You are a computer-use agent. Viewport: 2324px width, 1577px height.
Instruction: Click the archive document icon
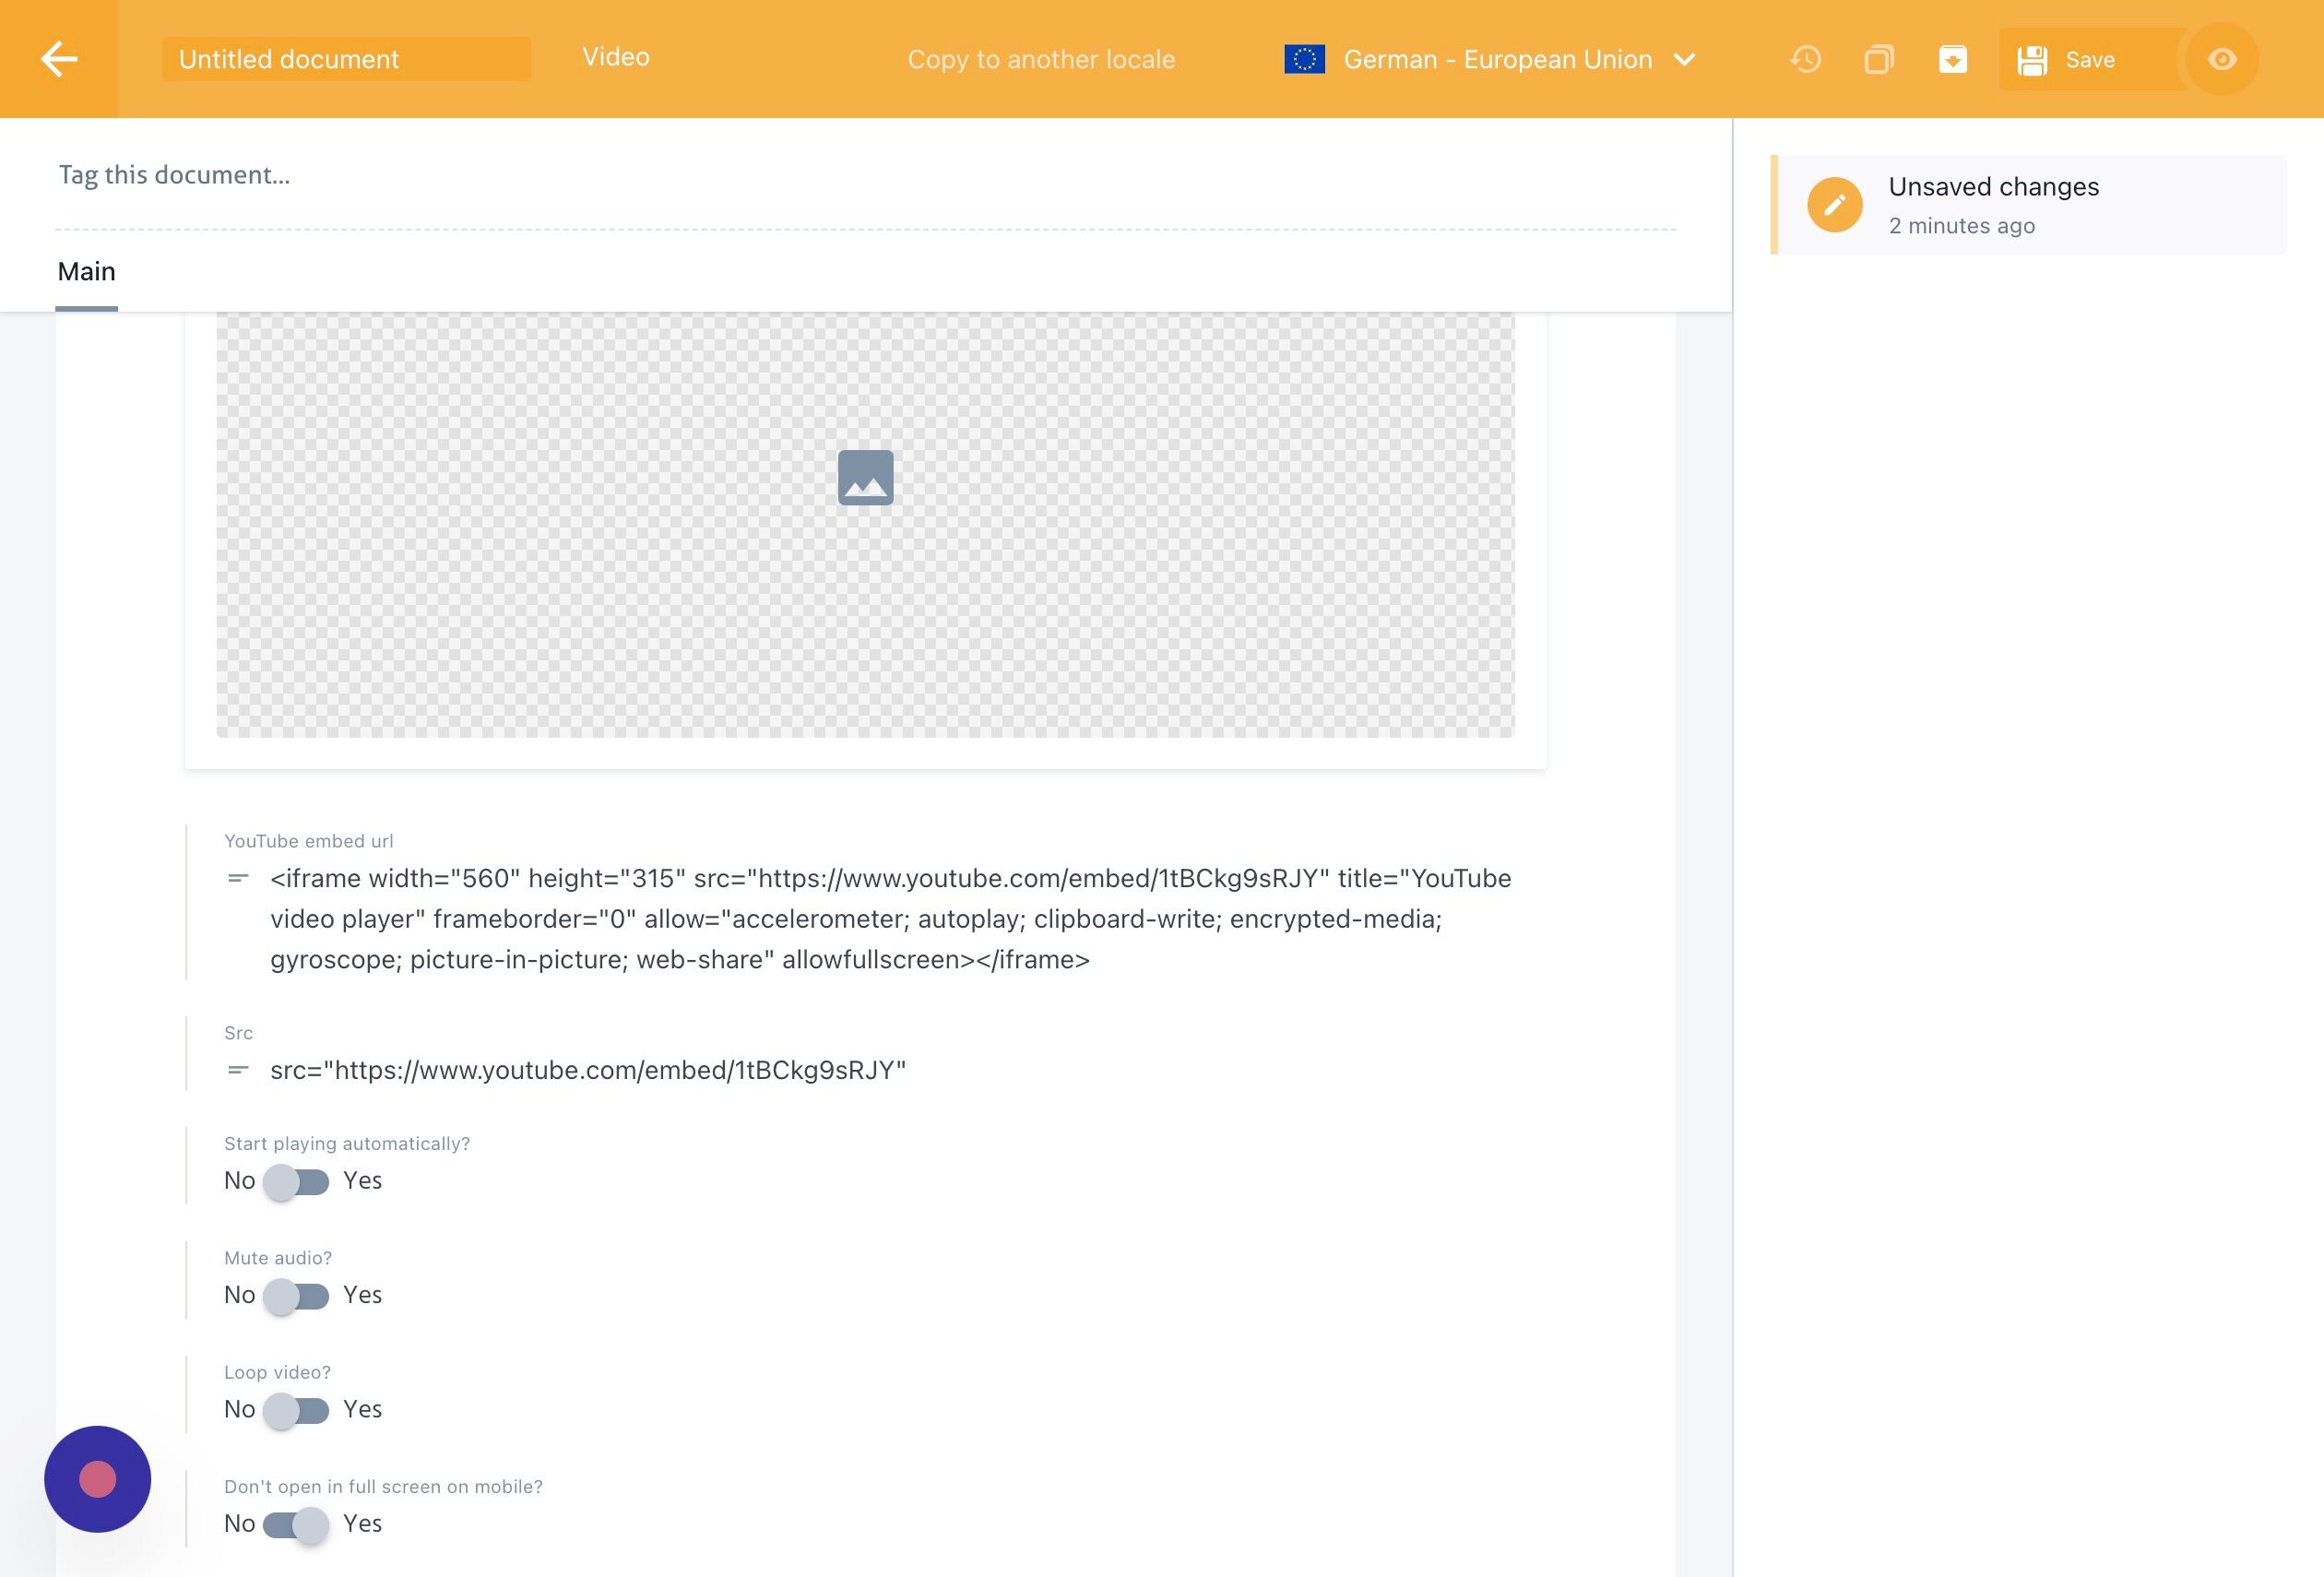[1952, 59]
